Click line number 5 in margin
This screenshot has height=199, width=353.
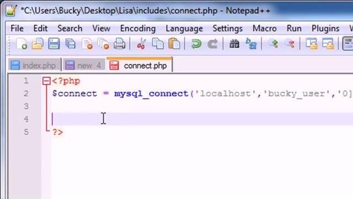[26, 132]
